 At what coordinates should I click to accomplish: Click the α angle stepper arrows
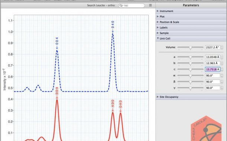pos(222,75)
